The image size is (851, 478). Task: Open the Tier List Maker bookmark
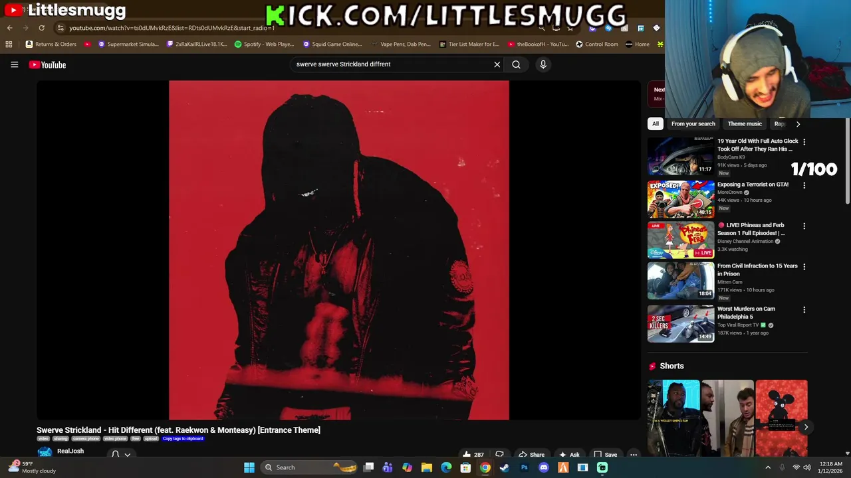tap(469, 44)
